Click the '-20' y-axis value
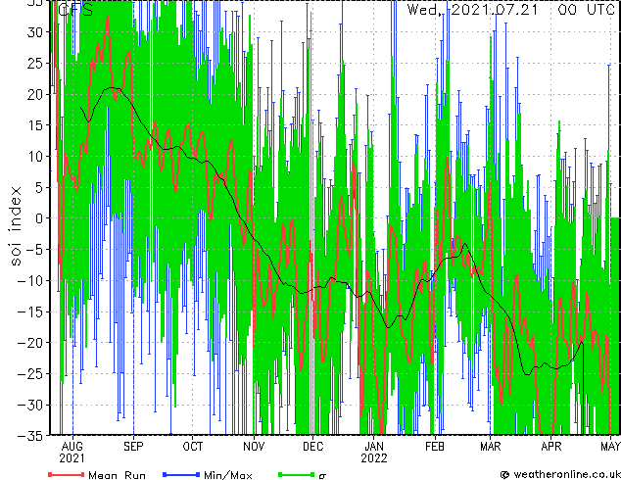 click(30, 343)
